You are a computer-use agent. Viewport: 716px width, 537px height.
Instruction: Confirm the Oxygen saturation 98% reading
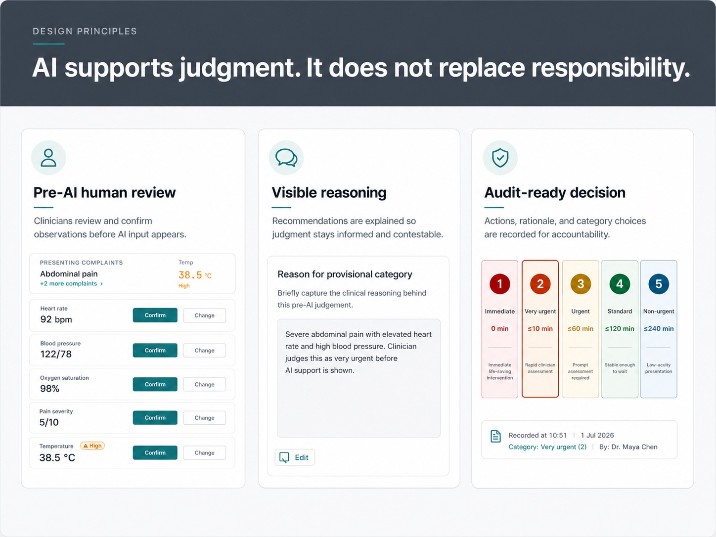[155, 384]
